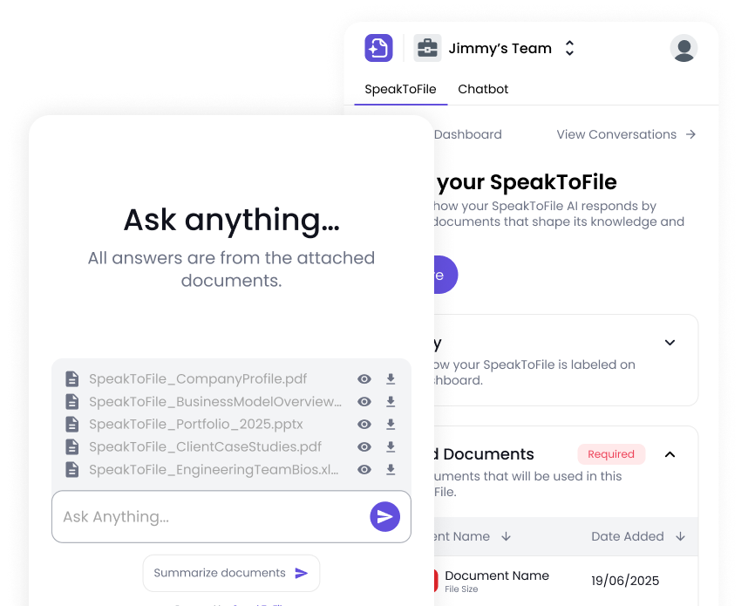Image resolution: width=748 pixels, height=606 pixels.
Task: Download SpeakToFile_BusinessModelOverview file
Action: (x=391, y=402)
